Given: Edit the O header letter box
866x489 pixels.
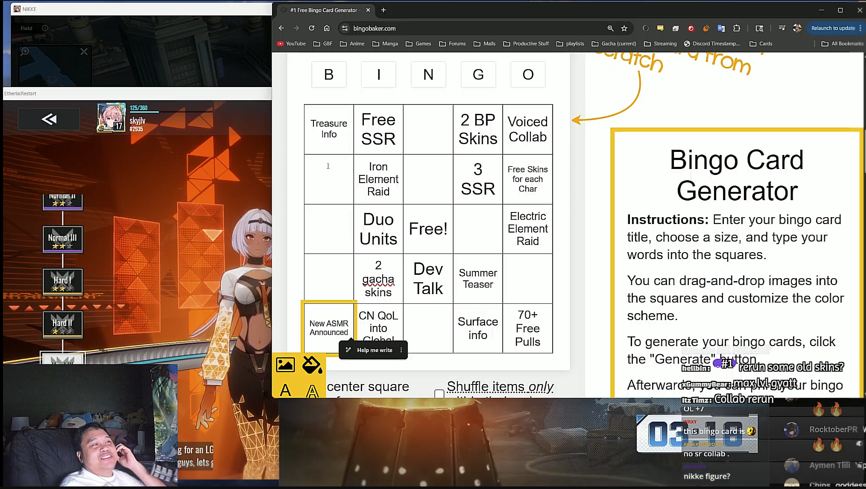Looking at the screenshot, I should [528, 74].
